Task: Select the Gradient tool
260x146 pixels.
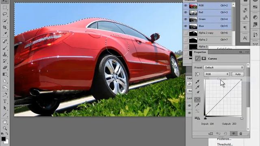Action: (5, 74)
